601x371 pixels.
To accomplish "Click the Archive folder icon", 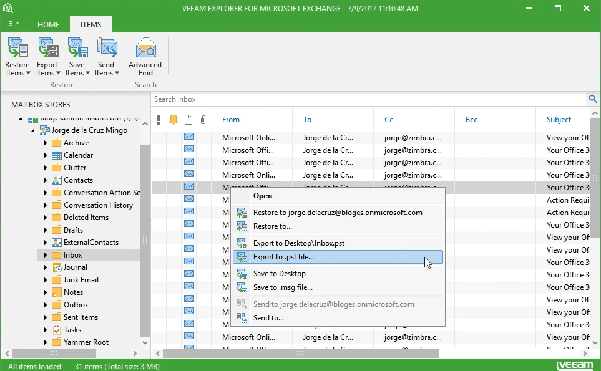I will click(56, 143).
